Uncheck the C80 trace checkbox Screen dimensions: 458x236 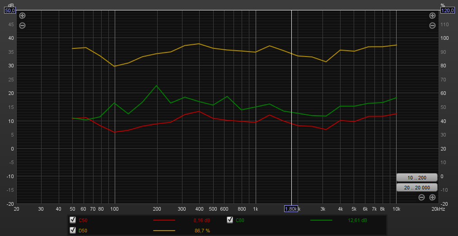pyautogui.click(x=230, y=220)
